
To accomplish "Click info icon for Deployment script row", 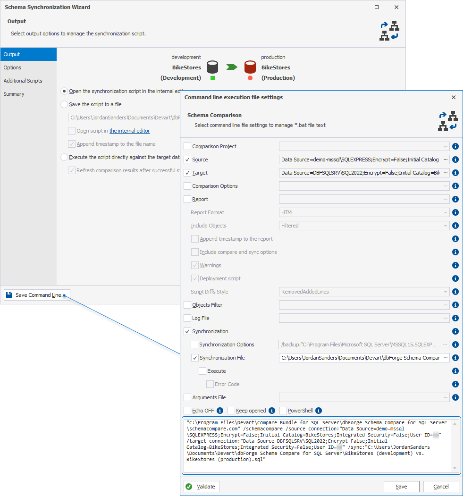I will pos(455,278).
